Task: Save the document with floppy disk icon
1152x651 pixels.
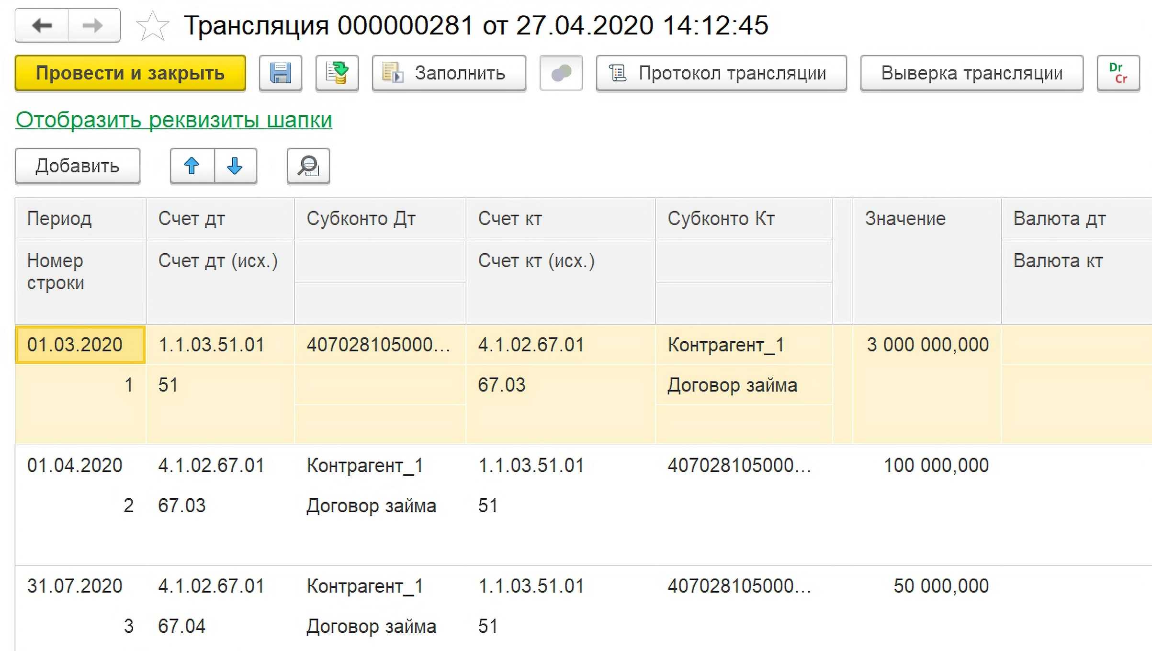Action: coord(281,73)
